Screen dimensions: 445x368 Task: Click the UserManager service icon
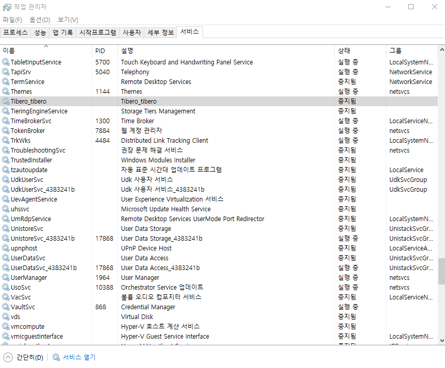[x=6, y=277]
